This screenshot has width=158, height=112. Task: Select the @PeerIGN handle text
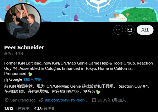pyautogui.click(x=14, y=54)
